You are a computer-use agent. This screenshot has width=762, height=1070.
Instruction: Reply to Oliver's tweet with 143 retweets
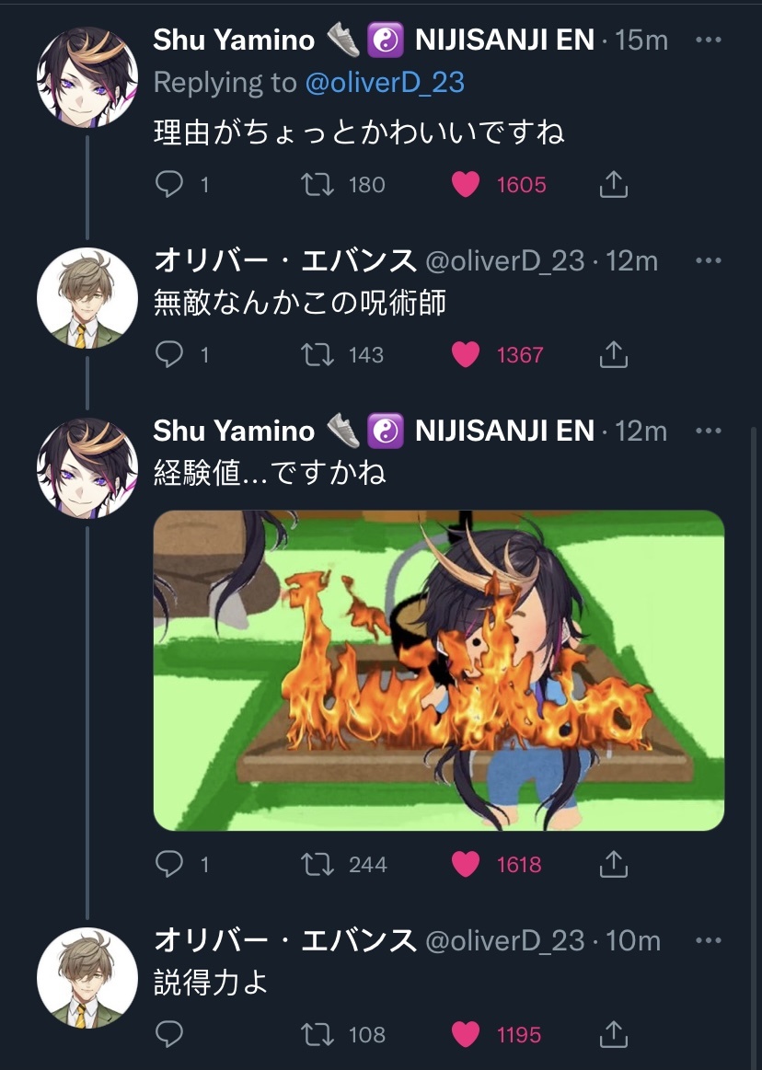pos(169,354)
